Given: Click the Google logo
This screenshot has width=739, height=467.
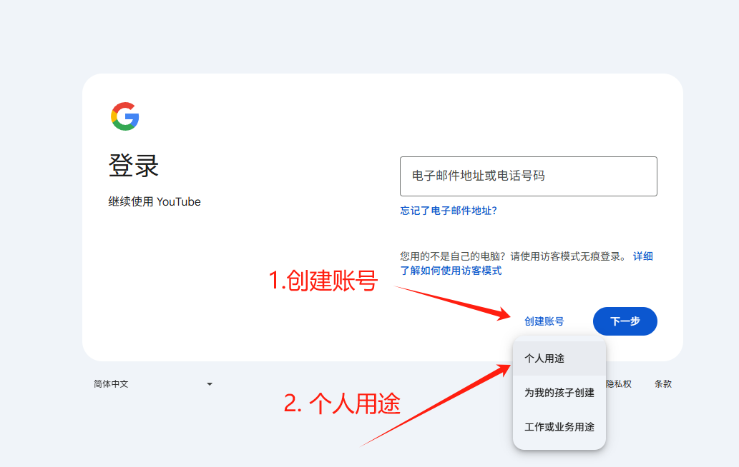Looking at the screenshot, I should (x=124, y=116).
